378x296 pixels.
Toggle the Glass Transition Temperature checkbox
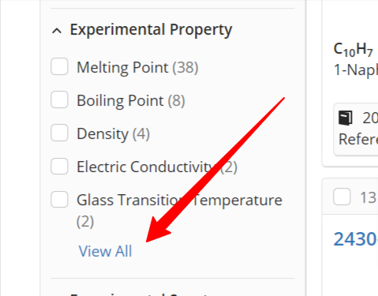tap(59, 199)
